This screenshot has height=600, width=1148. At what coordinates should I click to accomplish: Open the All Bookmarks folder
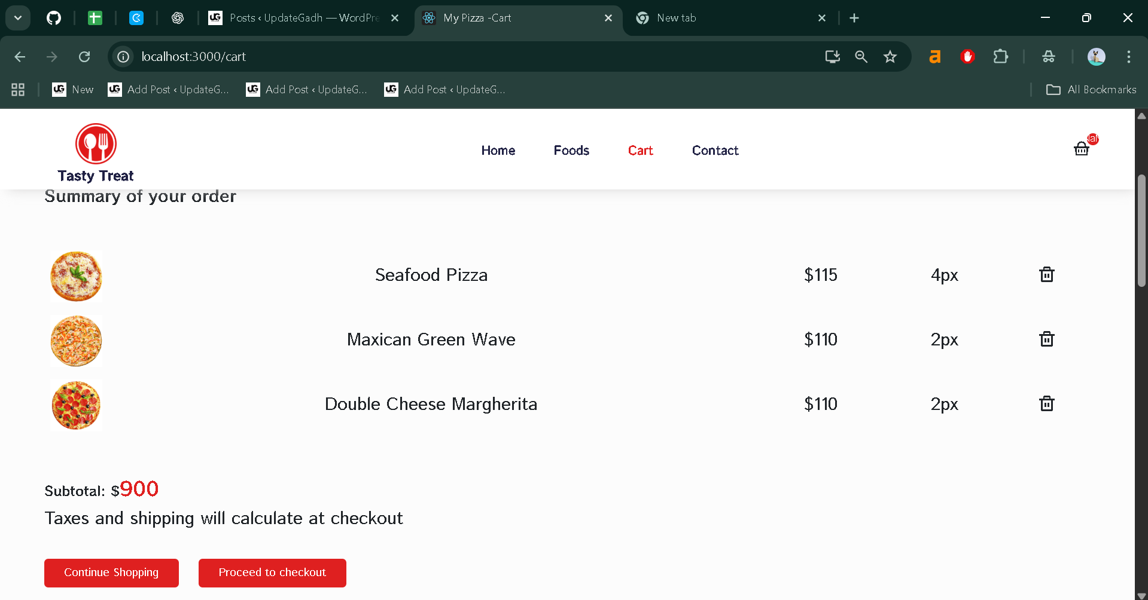(1091, 90)
